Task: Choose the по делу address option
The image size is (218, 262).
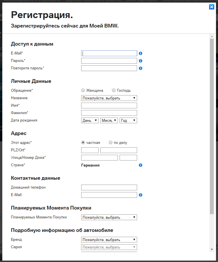Action: [111, 142]
